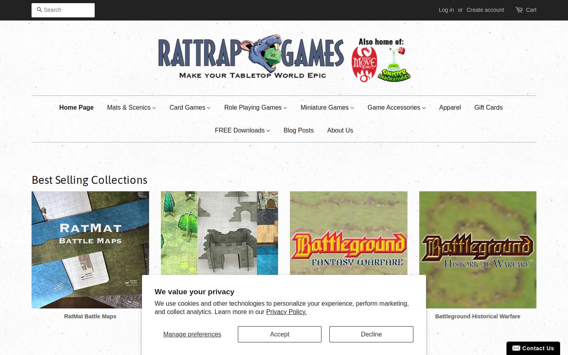This screenshot has width=568, height=355.
Task: Accept cookies in the privacy banner
Action: tap(280, 334)
